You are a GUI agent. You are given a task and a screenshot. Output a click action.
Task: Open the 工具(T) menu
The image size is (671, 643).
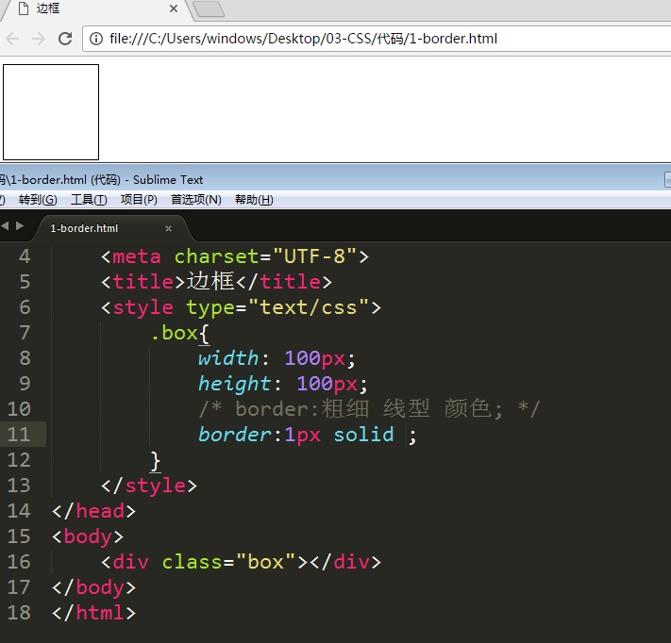tap(89, 200)
